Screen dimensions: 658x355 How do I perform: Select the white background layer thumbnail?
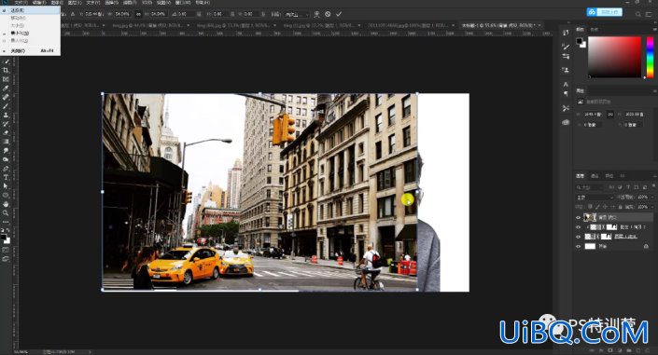point(590,246)
